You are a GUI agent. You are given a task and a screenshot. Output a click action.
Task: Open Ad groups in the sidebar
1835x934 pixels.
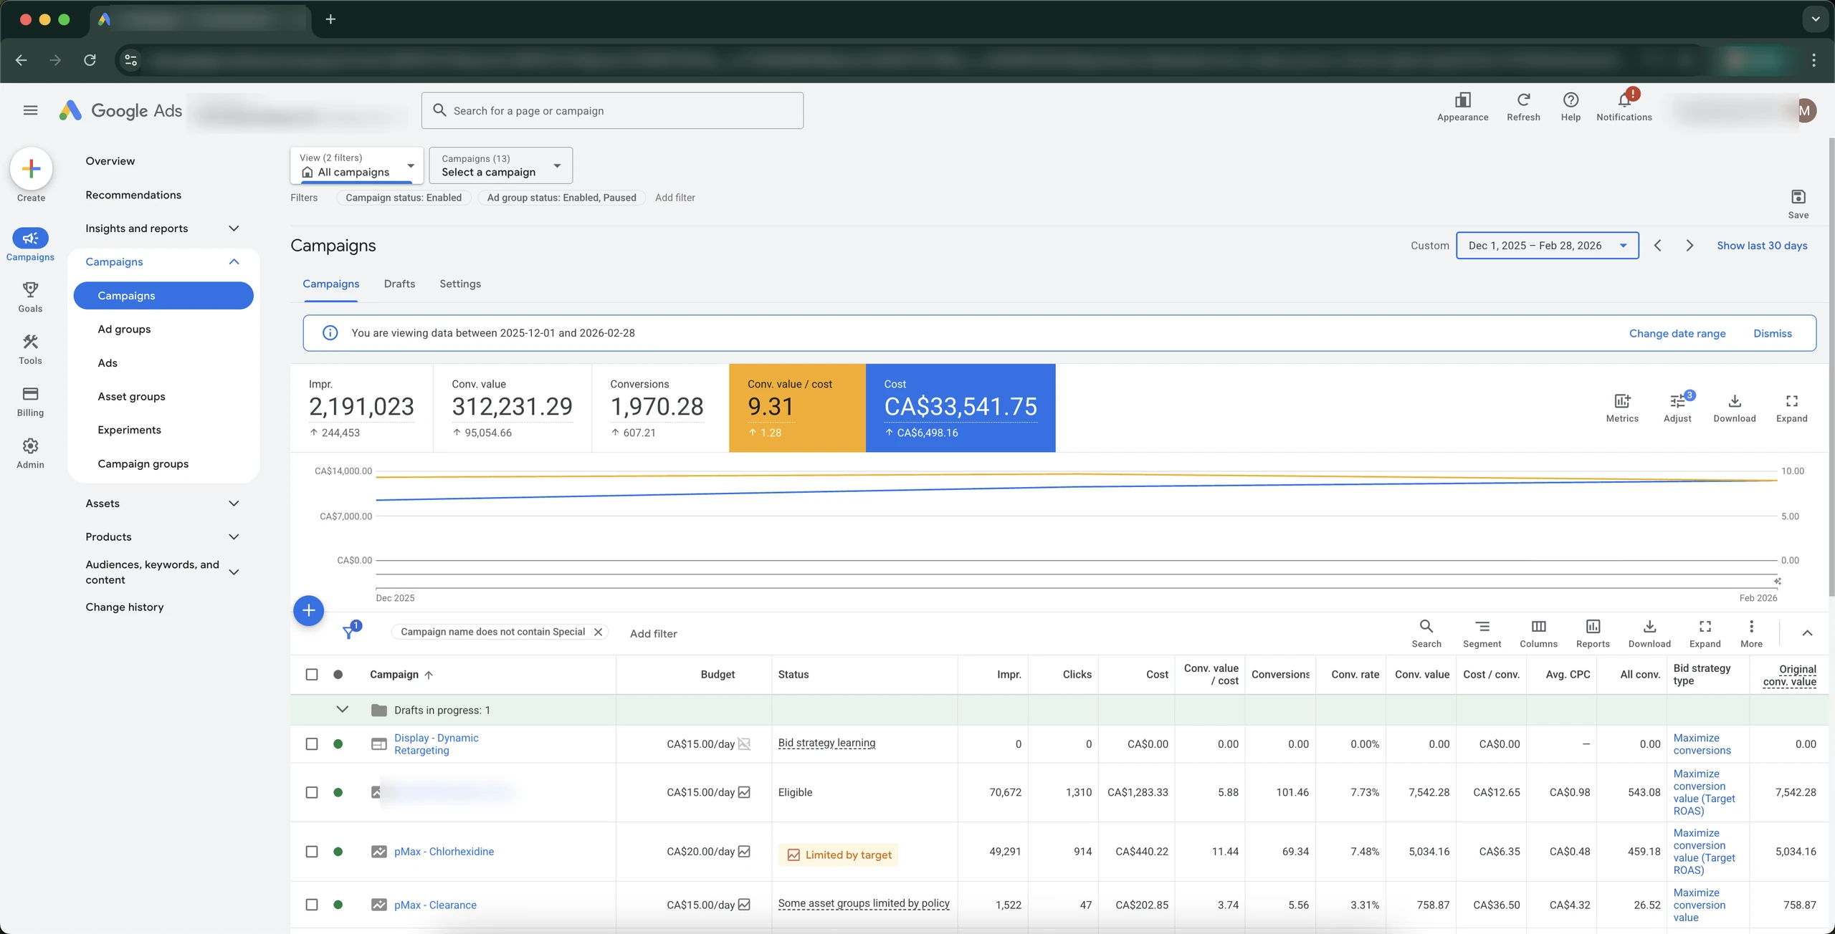[x=124, y=329]
